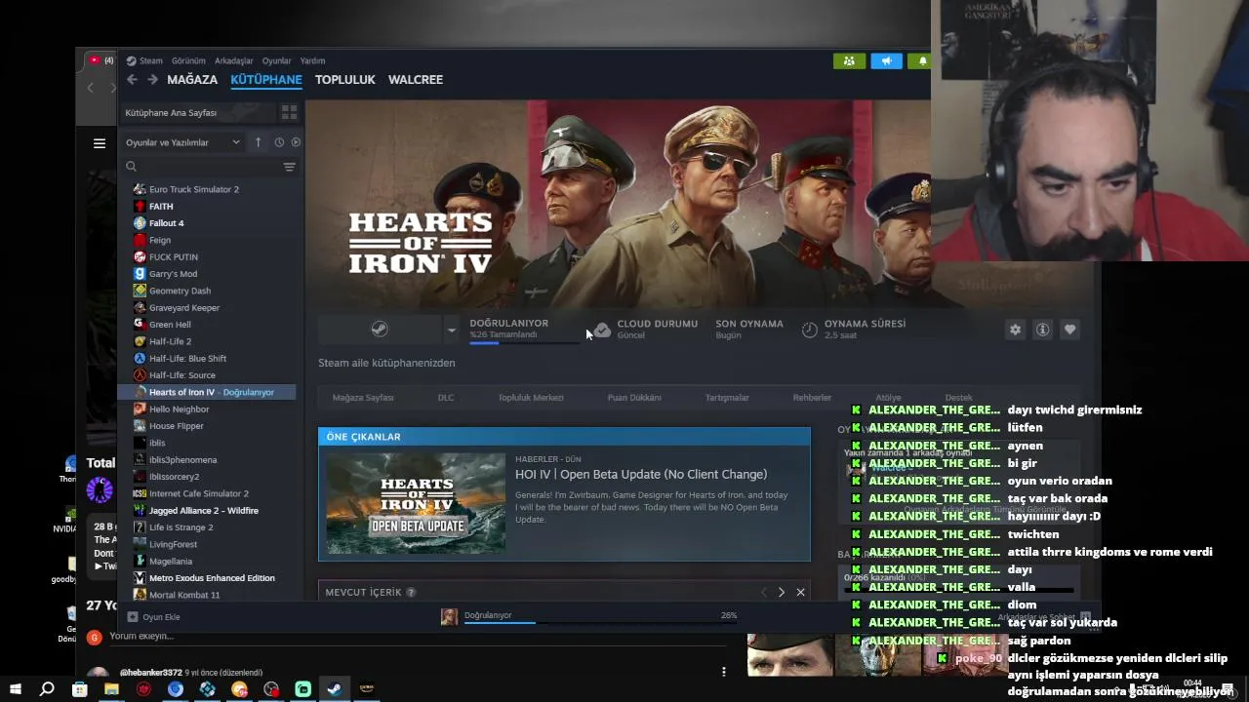Expand the play button dropdown arrow

[451, 330]
